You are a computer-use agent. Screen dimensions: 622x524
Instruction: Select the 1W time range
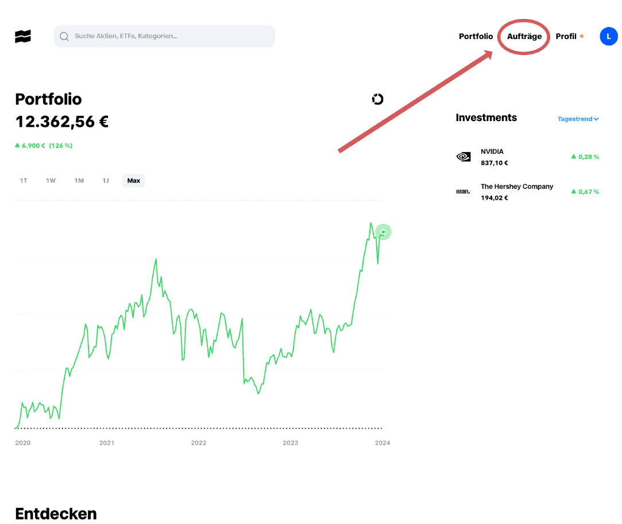tap(51, 181)
